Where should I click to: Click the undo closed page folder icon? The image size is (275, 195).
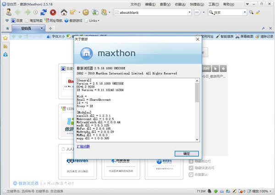pos(73,12)
